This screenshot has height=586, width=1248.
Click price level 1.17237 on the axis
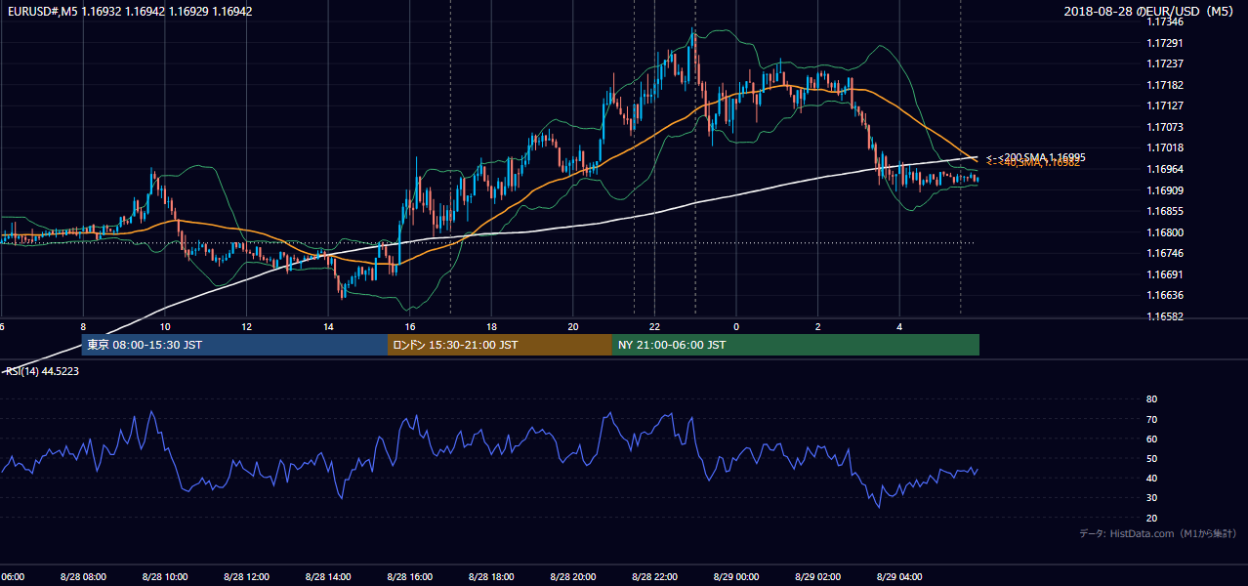[x=1164, y=64]
